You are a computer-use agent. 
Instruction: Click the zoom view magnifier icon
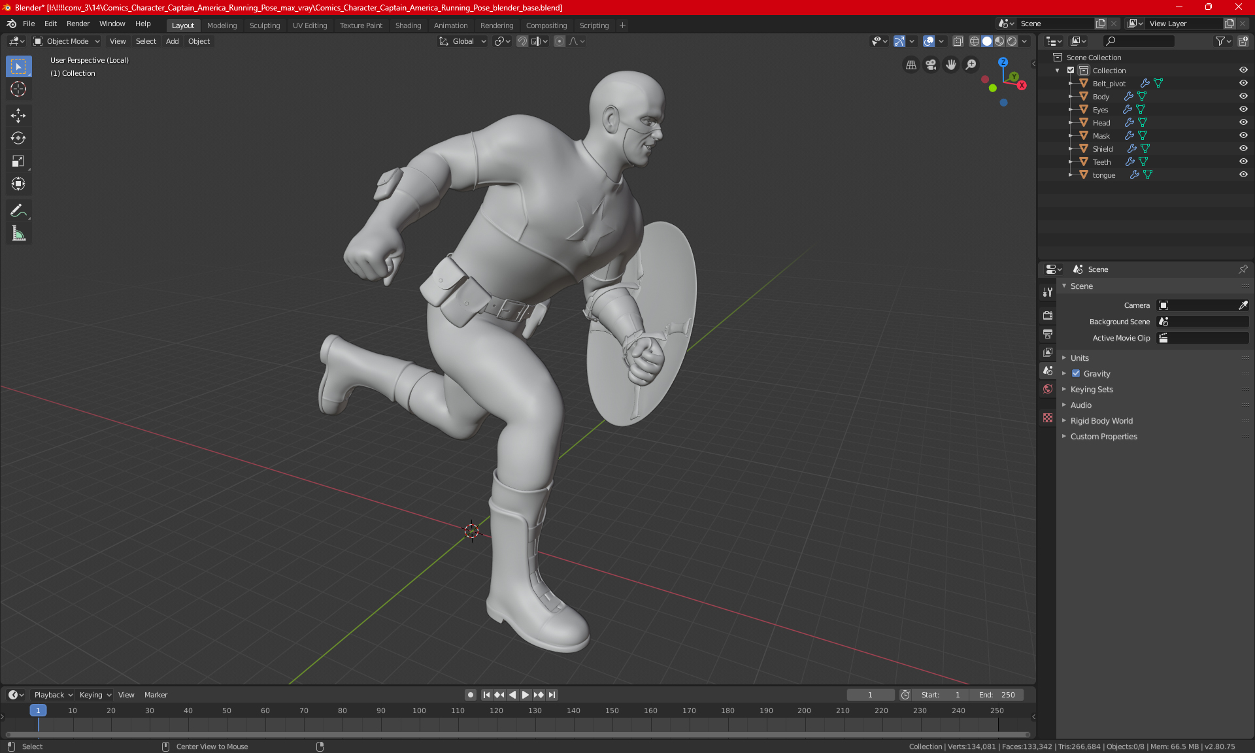971,65
